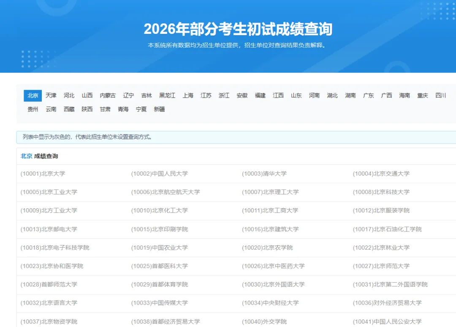Switch to the 贵州 province tab

(33, 109)
